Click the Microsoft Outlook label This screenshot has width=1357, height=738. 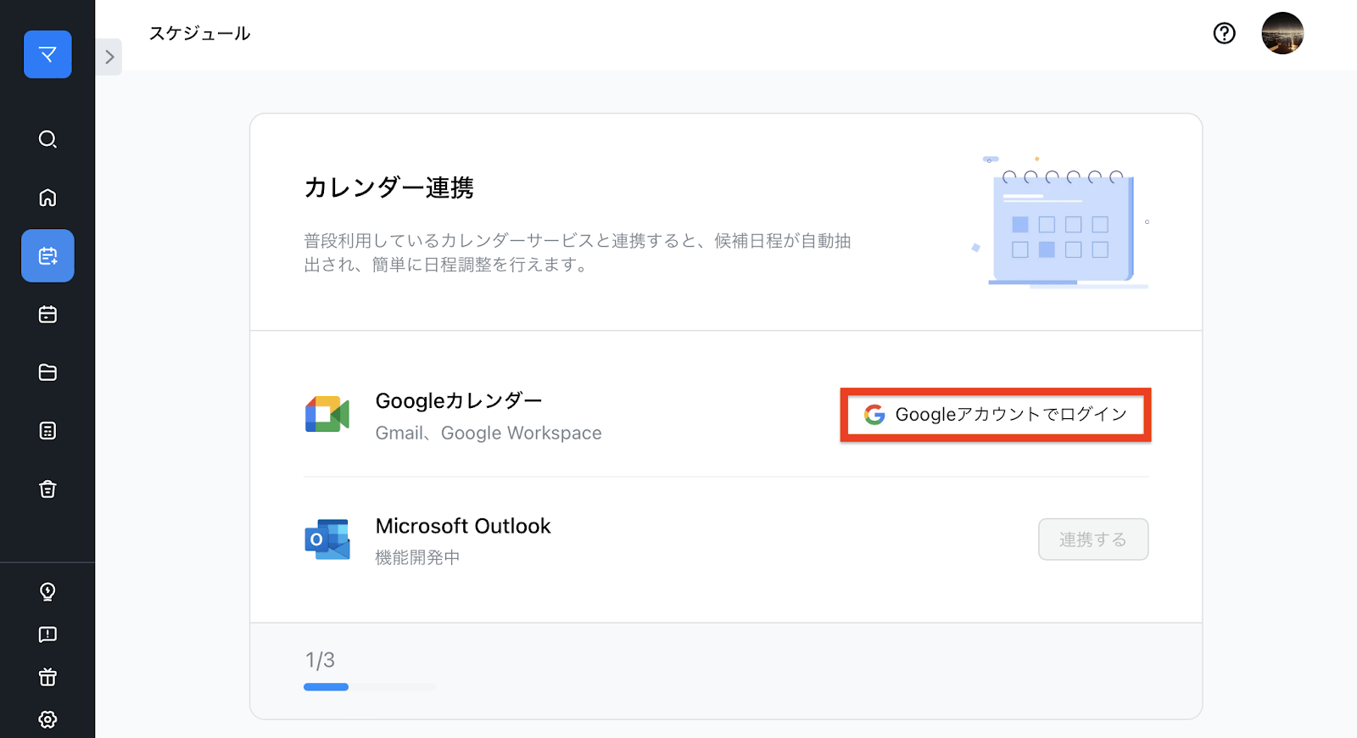click(463, 526)
